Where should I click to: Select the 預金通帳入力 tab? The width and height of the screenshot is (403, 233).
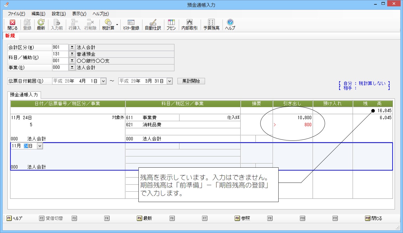tap(25, 95)
